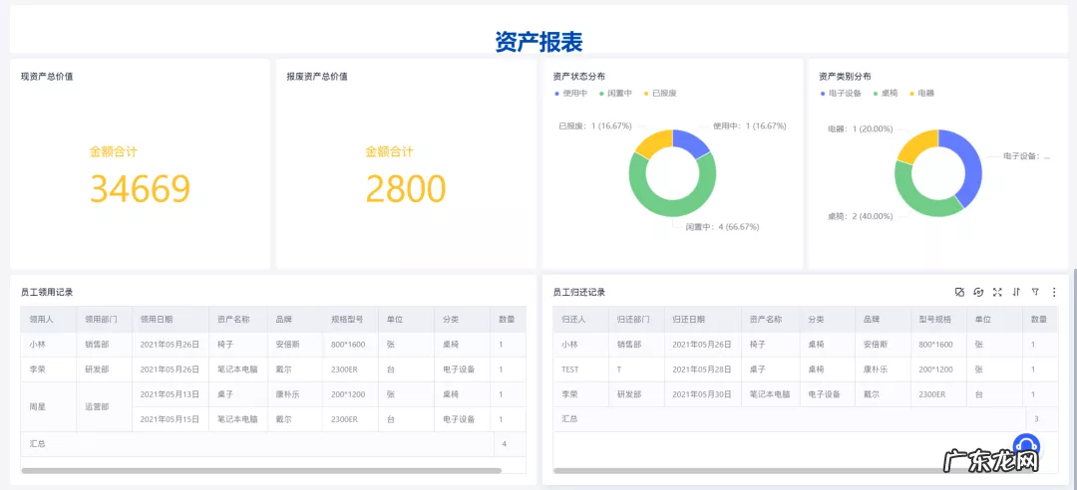Select 2021年05月28日 date cell
This screenshot has height=490, width=1077.
[x=702, y=369]
